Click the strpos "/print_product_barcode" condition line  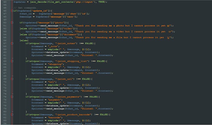coord(68,114)
